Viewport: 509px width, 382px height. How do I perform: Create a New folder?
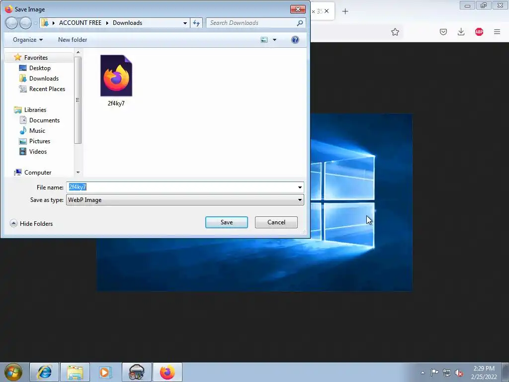tap(73, 40)
